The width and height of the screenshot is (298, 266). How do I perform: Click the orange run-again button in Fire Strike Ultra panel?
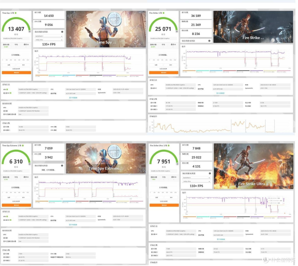tap(164, 205)
